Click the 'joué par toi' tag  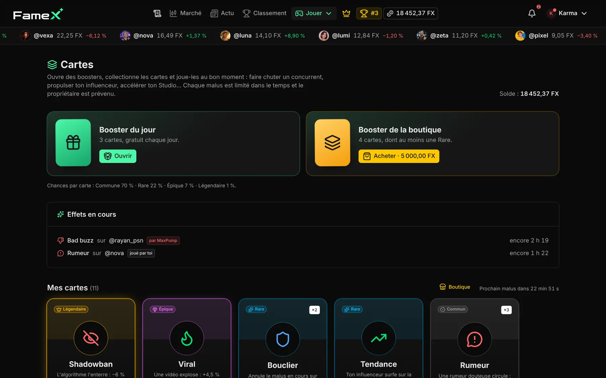(x=141, y=253)
